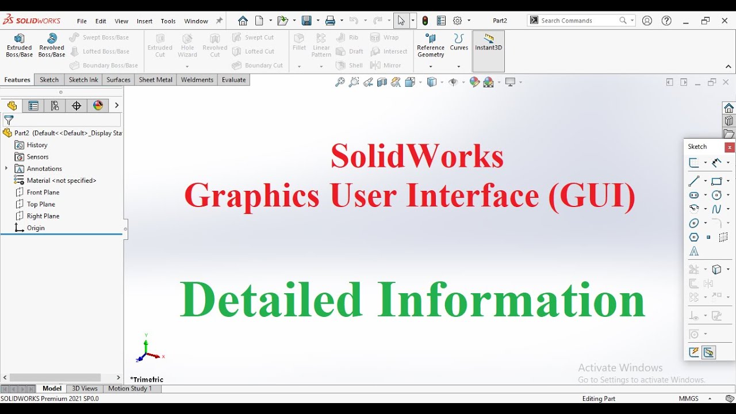
Task: Open the Reference Geometry dropdown arrow
Action: [x=431, y=66]
